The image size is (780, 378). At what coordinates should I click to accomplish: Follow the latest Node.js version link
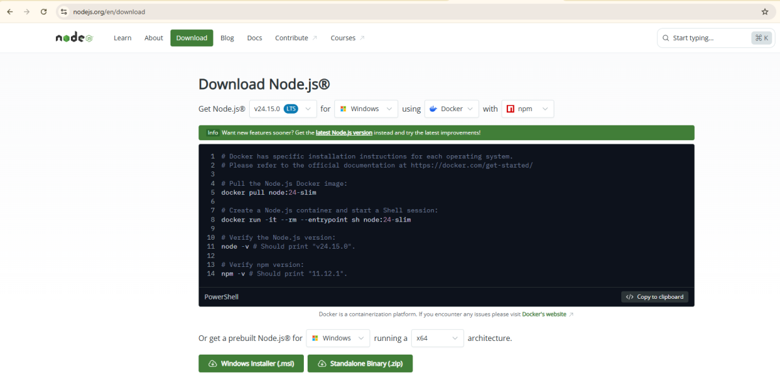click(x=343, y=132)
